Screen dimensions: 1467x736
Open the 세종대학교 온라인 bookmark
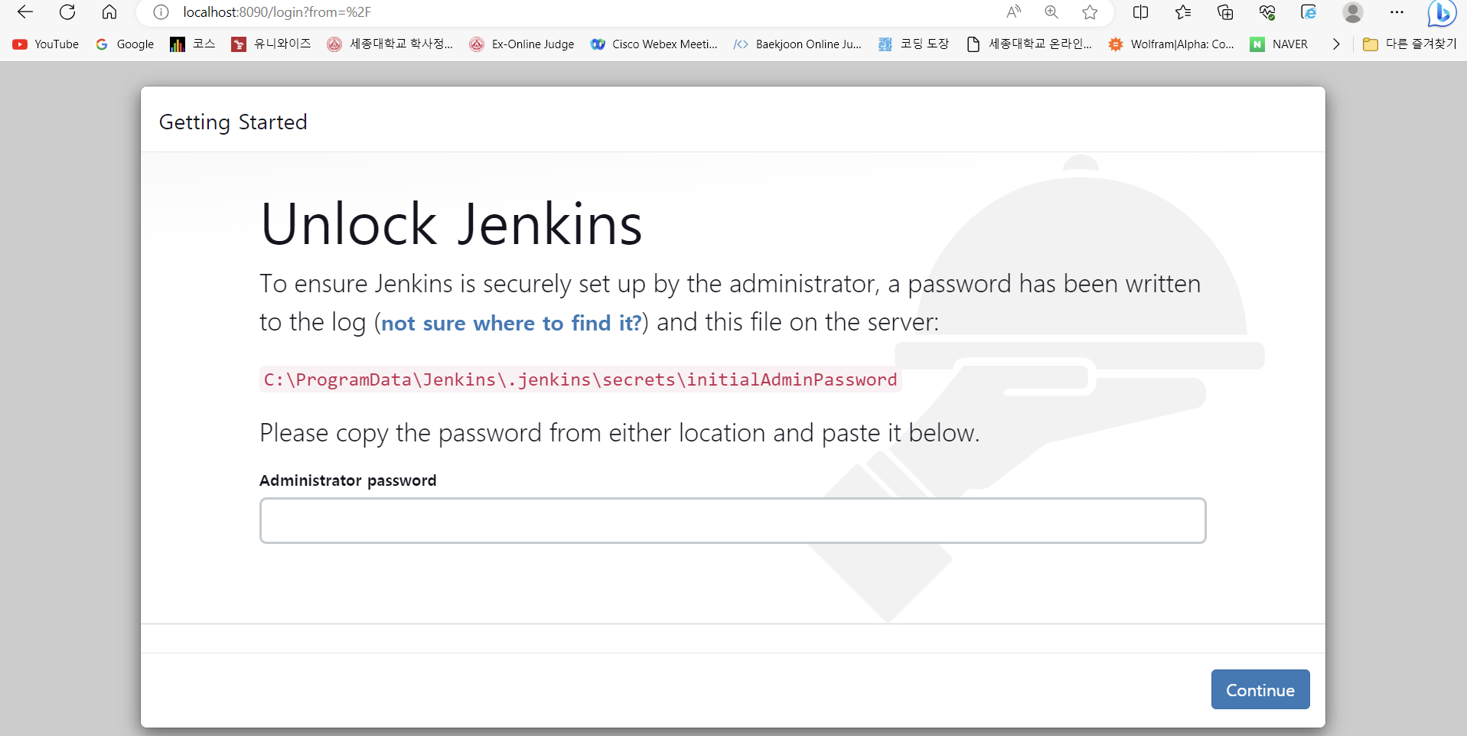tap(1029, 44)
